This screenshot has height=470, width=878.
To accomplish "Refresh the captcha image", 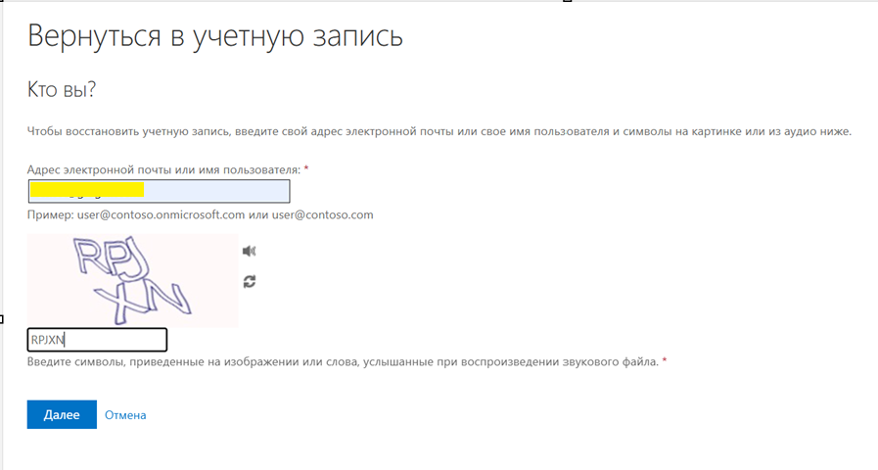I will point(250,281).
